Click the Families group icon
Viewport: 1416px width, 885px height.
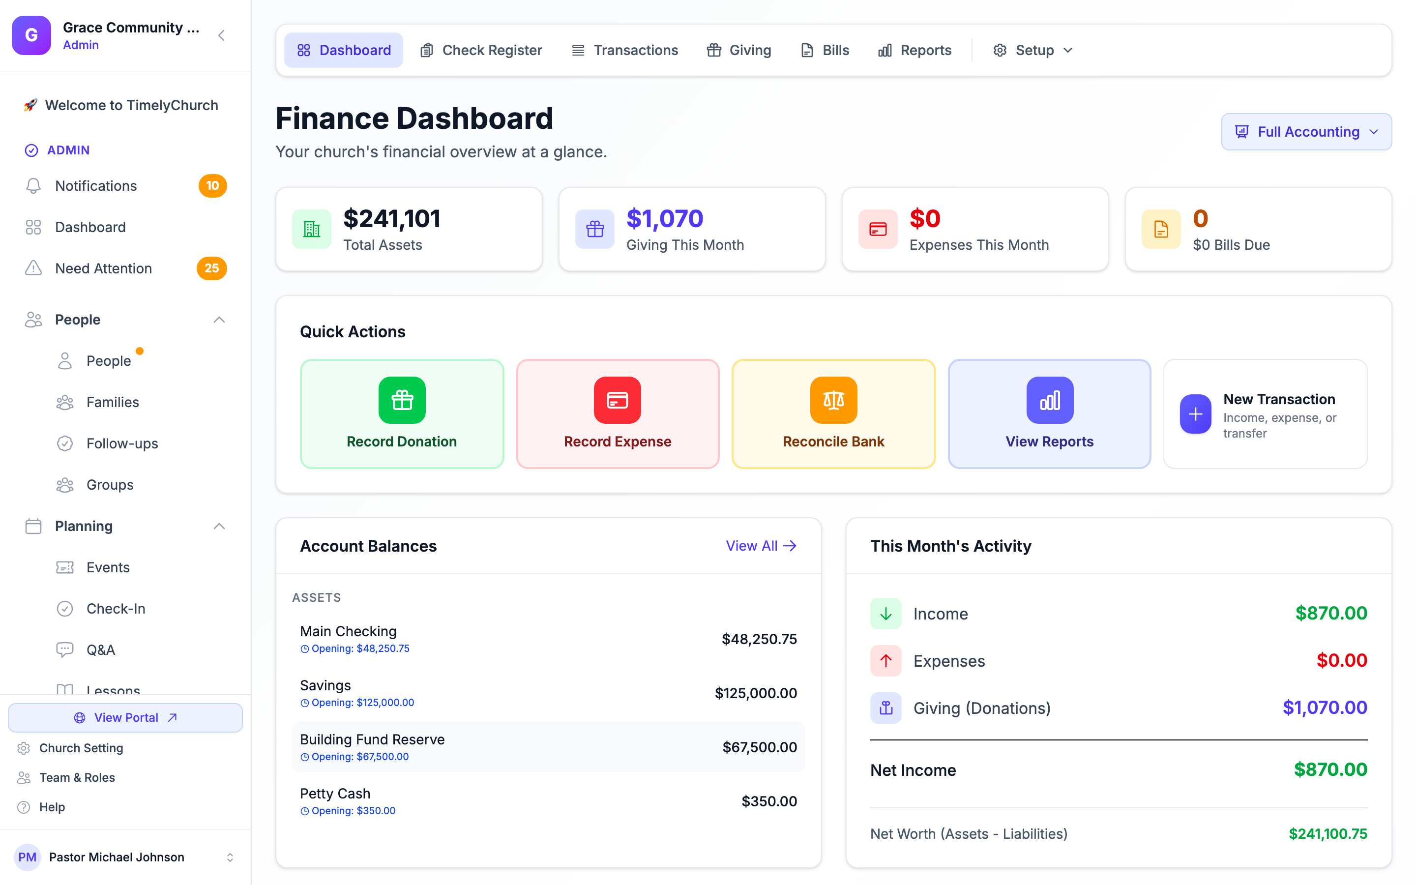coord(65,402)
